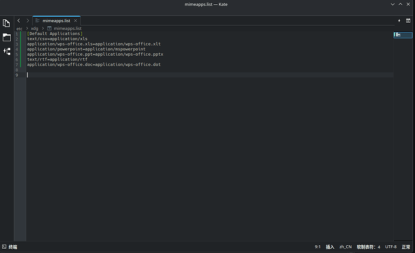
Task: Click 'xdg' in the breadcrumb path
Action: click(34, 29)
